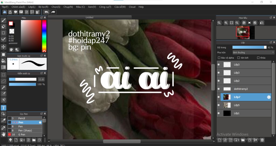Click the cloud save toolbar icon
The height and width of the screenshot is (146, 276).
pyautogui.click(x=5, y=12)
